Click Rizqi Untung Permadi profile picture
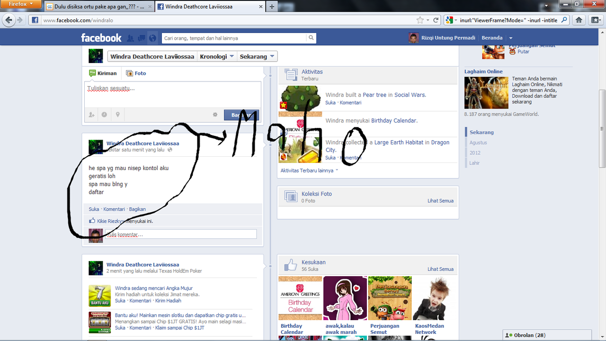 tap(414, 38)
